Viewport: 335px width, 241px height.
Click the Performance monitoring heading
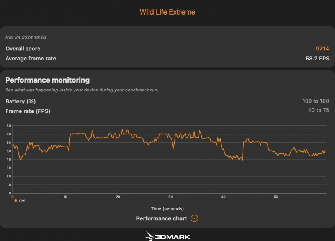[x=47, y=80]
